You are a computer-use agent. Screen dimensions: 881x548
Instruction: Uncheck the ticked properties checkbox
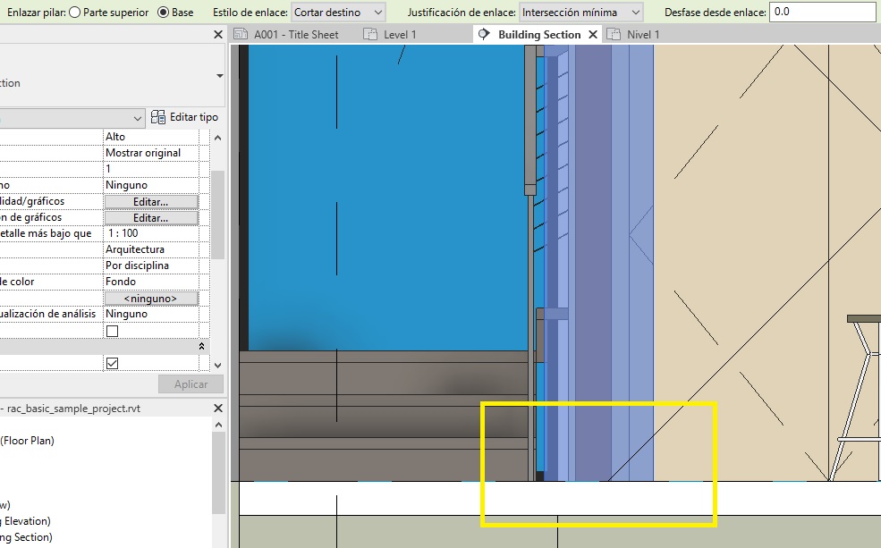112,363
